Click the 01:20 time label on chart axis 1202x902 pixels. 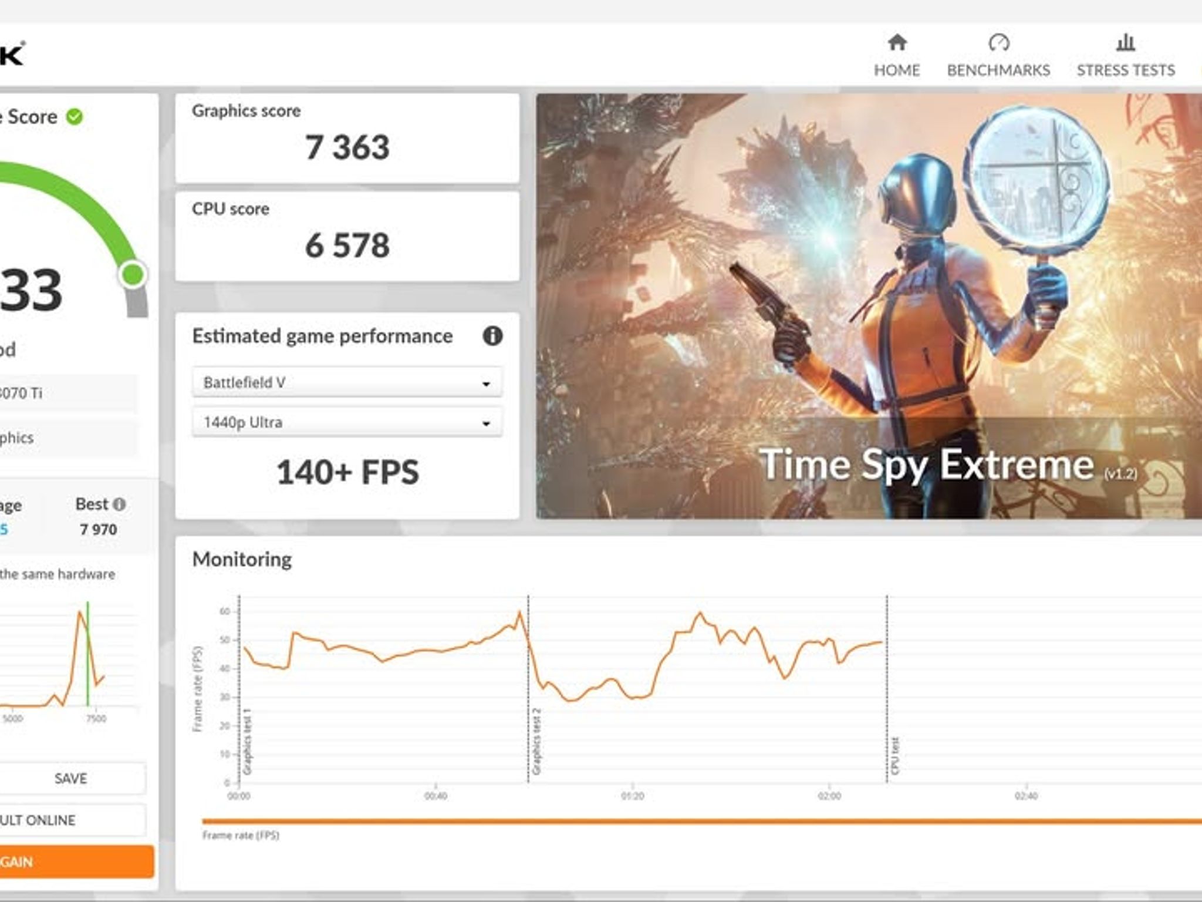point(632,796)
